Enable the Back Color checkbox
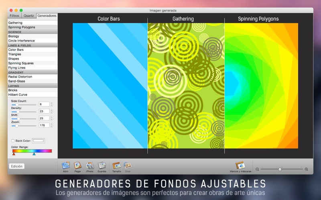This screenshot has height=200, width=321. coord(13,141)
